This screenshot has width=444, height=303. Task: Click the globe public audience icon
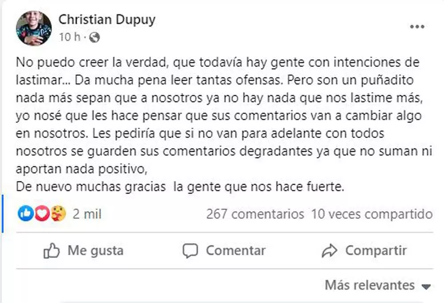point(95,38)
